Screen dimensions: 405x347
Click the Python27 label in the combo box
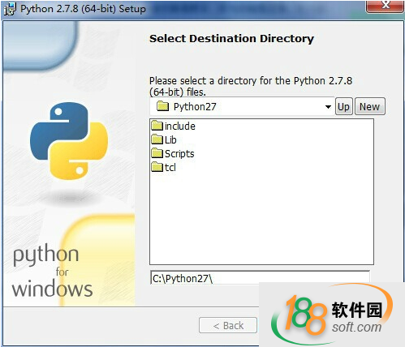[195, 107]
